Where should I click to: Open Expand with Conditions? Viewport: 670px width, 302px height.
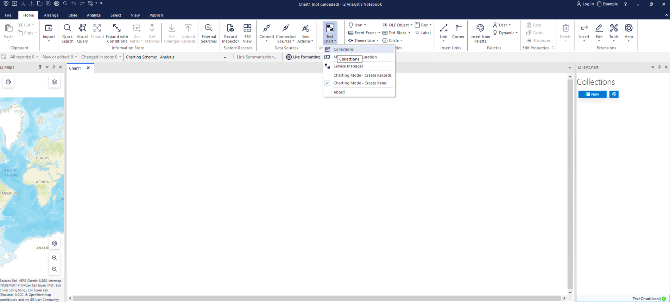point(116,33)
